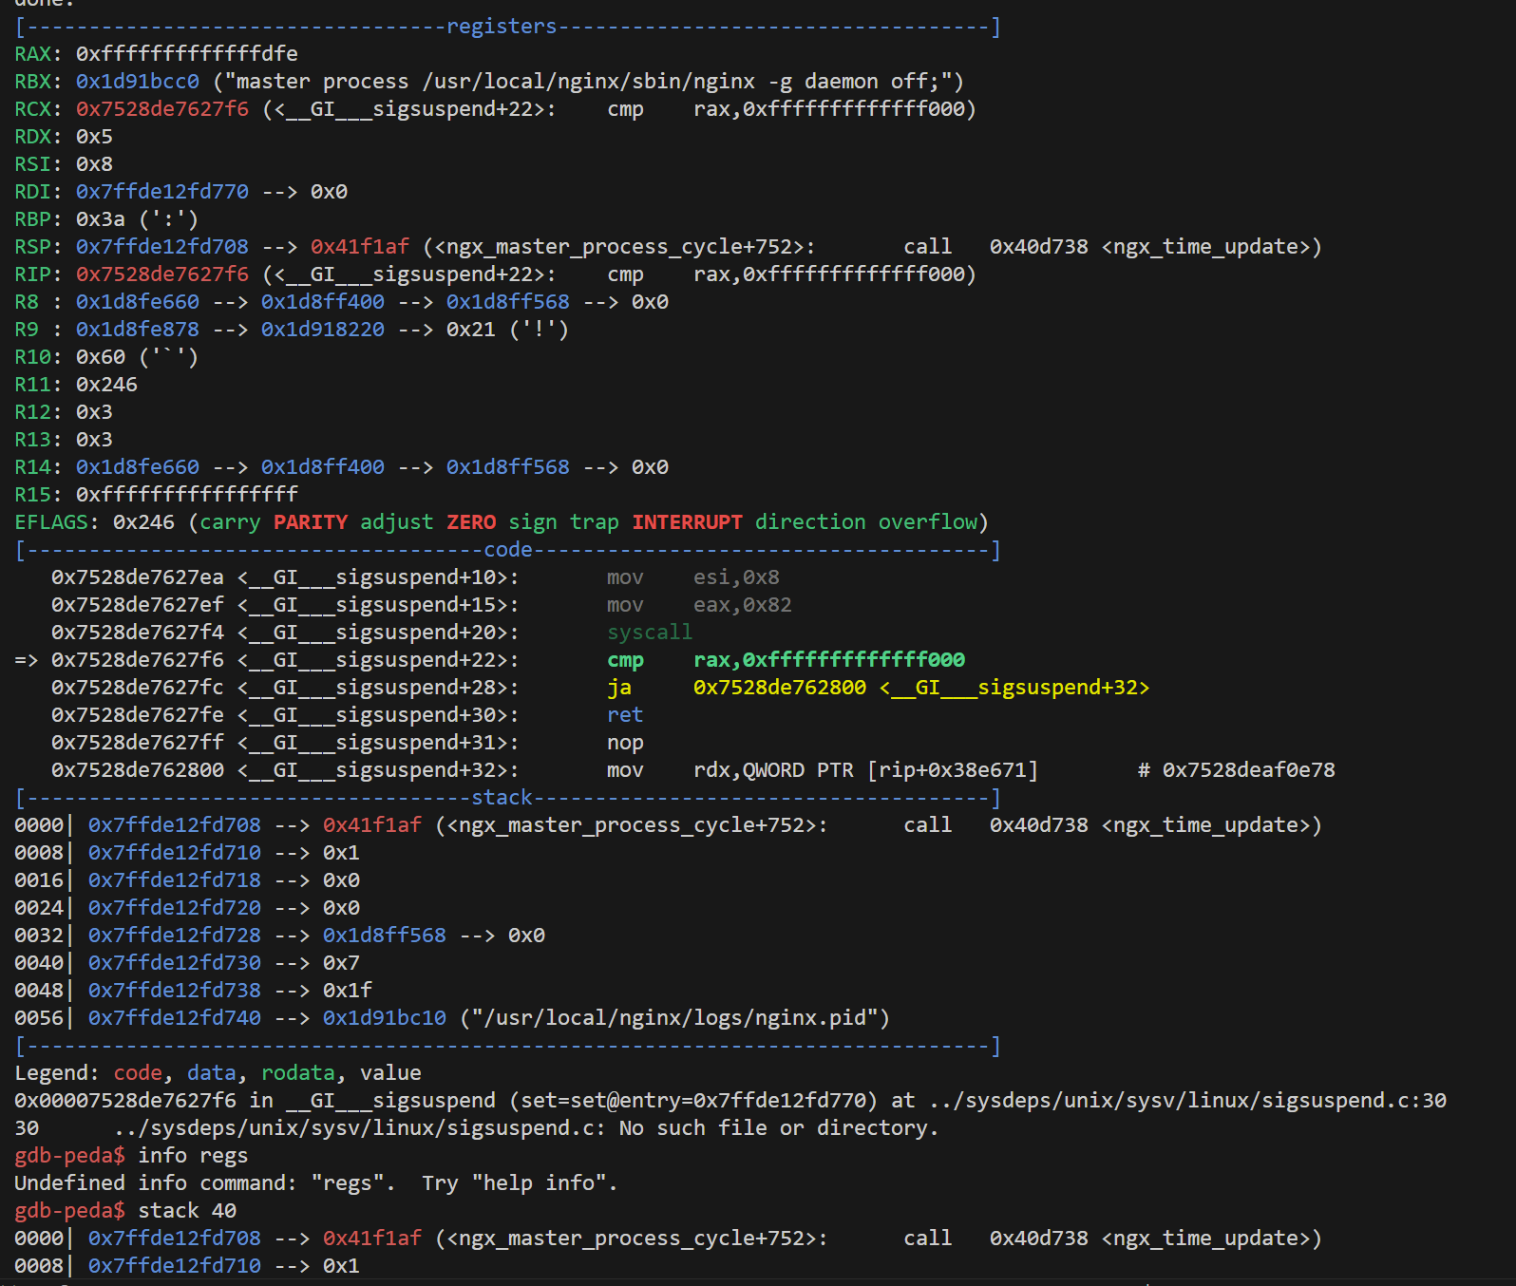Click the typed 'info regs' command
This screenshot has height=1286, width=1516.
pos(193,1156)
